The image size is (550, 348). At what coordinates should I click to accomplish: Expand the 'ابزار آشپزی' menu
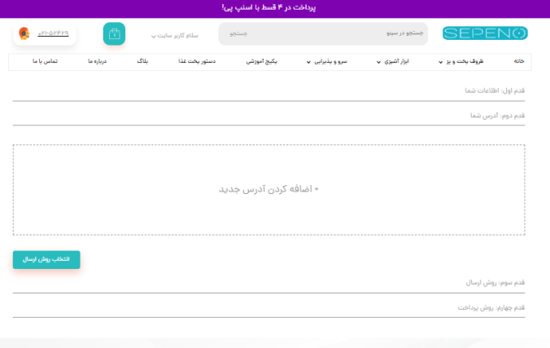[392, 61]
